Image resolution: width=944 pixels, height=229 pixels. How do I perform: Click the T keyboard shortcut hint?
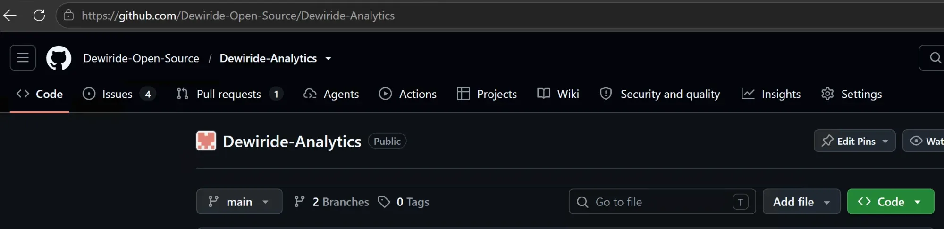pyautogui.click(x=740, y=202)
